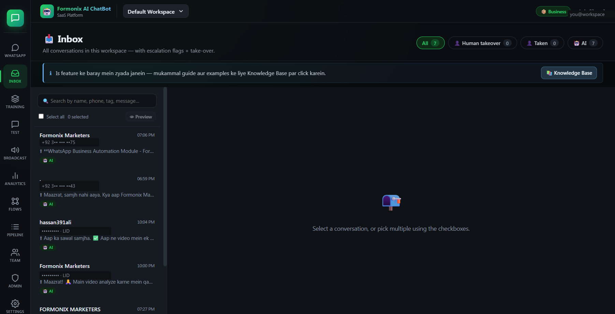View the Analytics bar-chart section
615x314 pixels.
pos(15,179)
